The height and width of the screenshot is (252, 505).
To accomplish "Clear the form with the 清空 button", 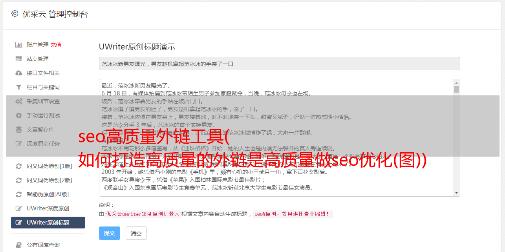I will (x=136, y=233).
